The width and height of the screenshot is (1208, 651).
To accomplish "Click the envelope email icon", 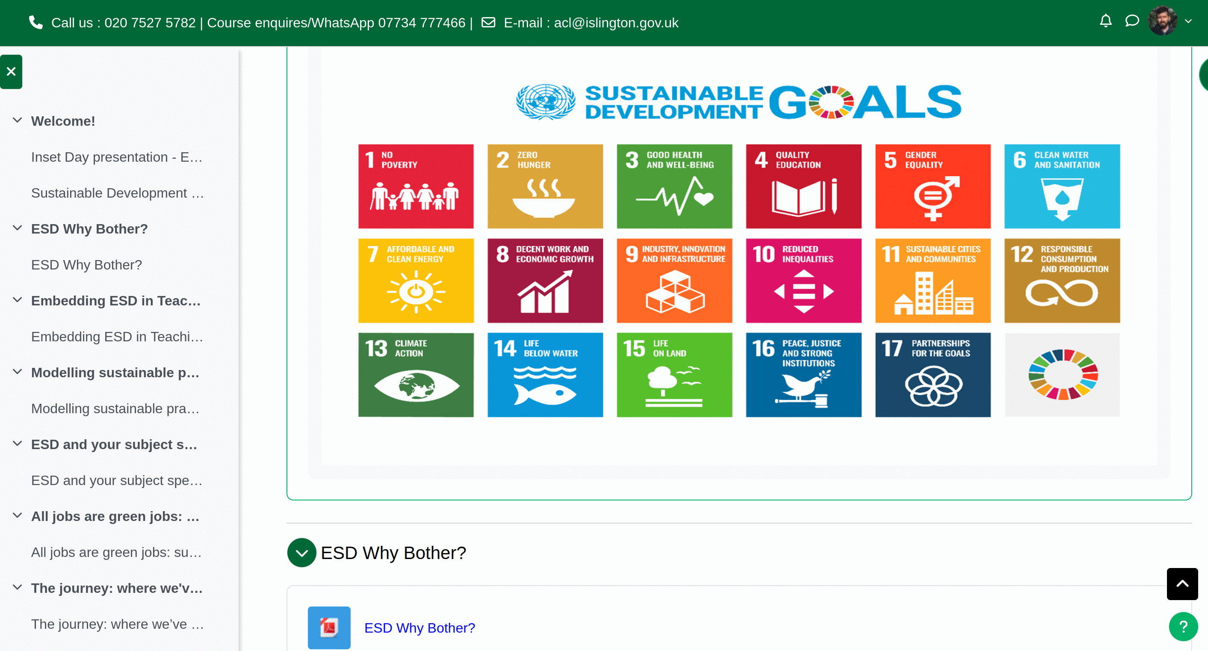I will pos(488,22).
